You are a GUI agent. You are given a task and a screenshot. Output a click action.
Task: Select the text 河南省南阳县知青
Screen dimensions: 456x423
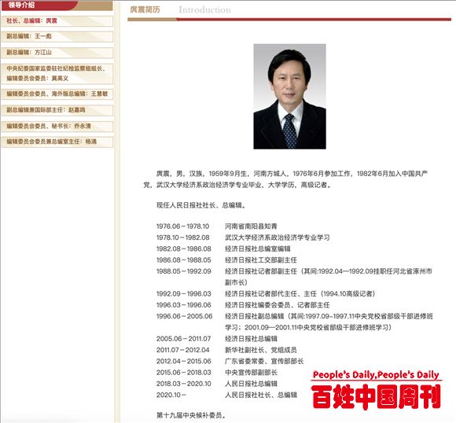(251, 226)
